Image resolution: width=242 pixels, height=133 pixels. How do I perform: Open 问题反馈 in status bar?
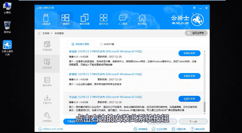(x=179, y=129)
